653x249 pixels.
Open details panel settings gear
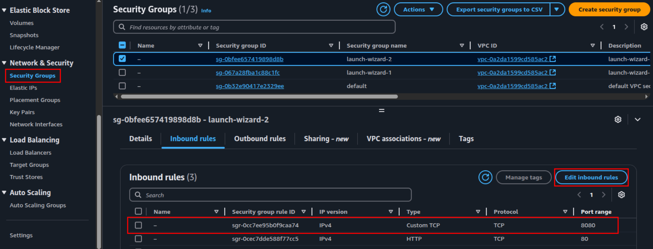(618, 119)
